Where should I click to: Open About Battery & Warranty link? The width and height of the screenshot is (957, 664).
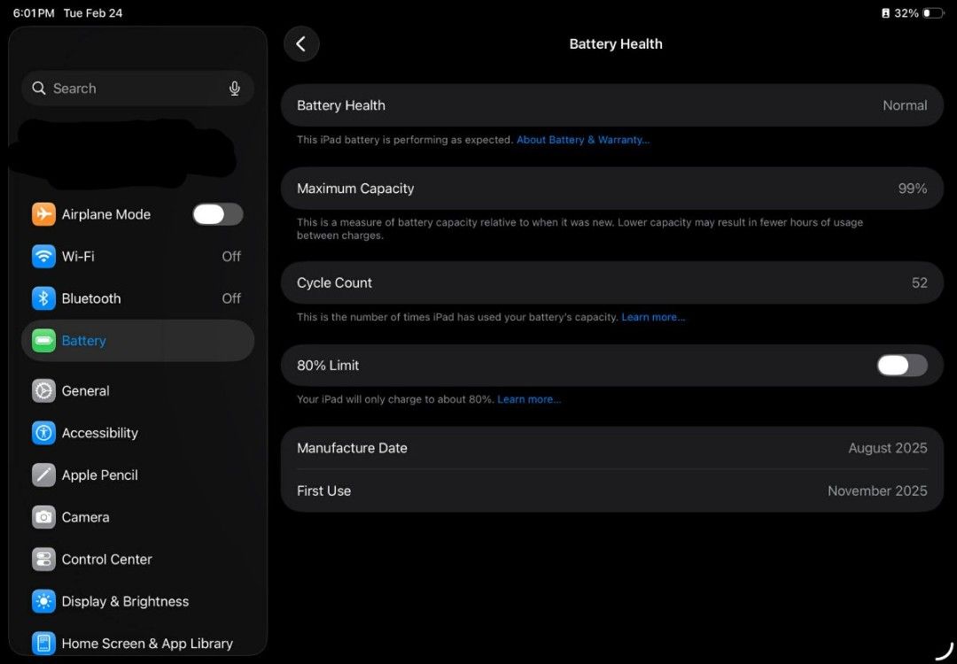583,140
